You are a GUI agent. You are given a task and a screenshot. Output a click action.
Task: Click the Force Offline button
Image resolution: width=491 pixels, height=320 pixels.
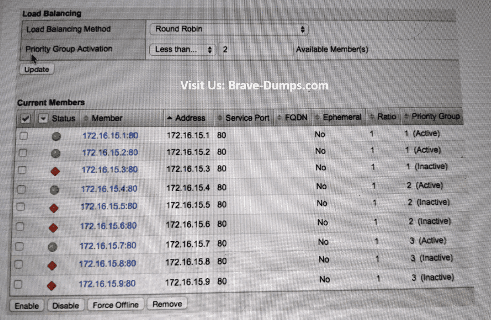pyautogui.click(x=115, y=305)
